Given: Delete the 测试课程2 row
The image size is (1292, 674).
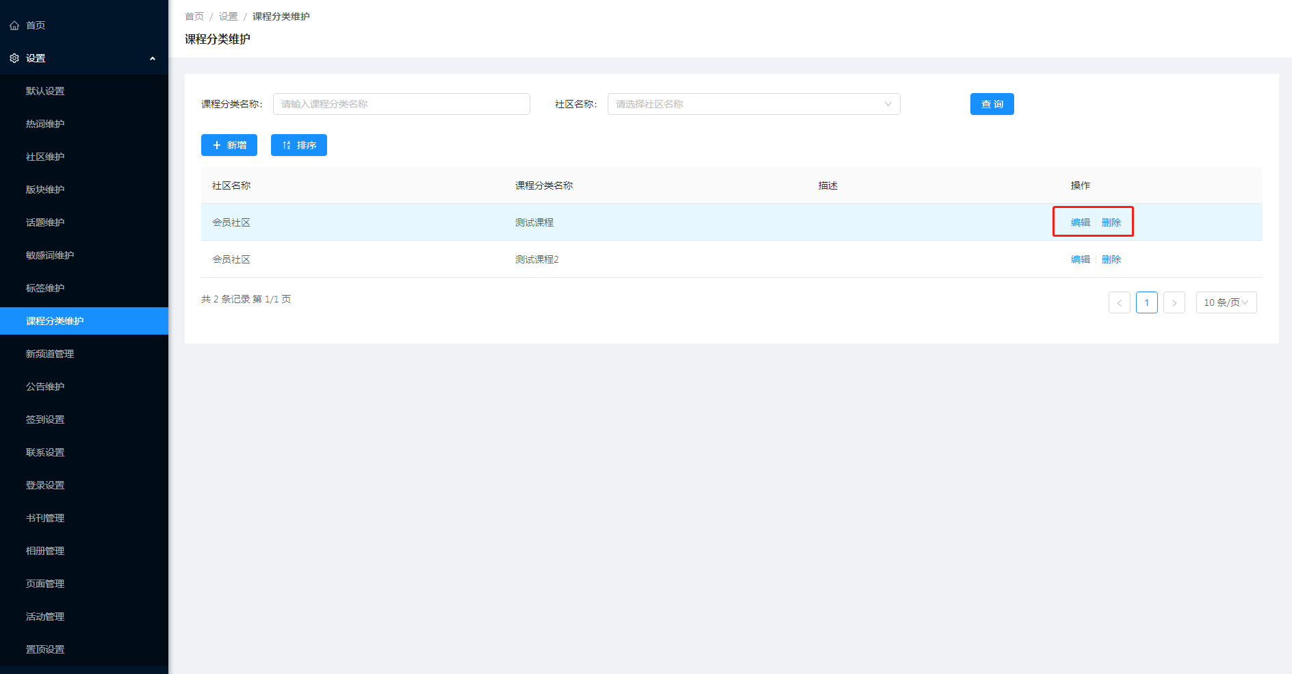Looking at the screenshot, I should pyautogui.click(x=1111, y=259).
